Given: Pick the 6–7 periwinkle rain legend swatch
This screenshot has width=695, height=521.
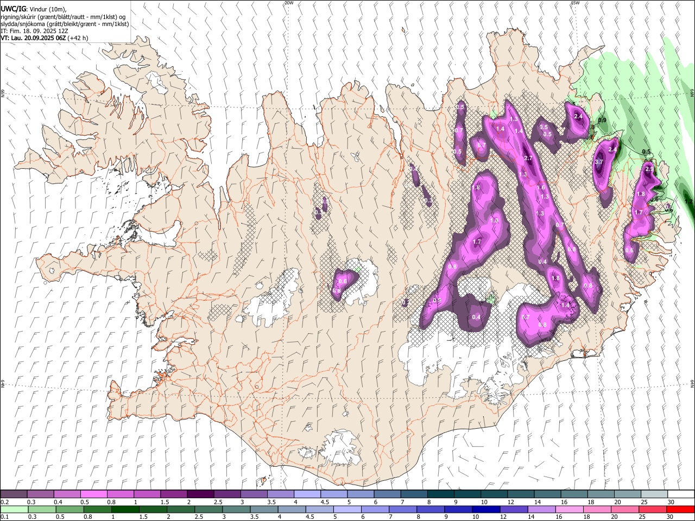Looking at the screenshot, I should 375,509.
